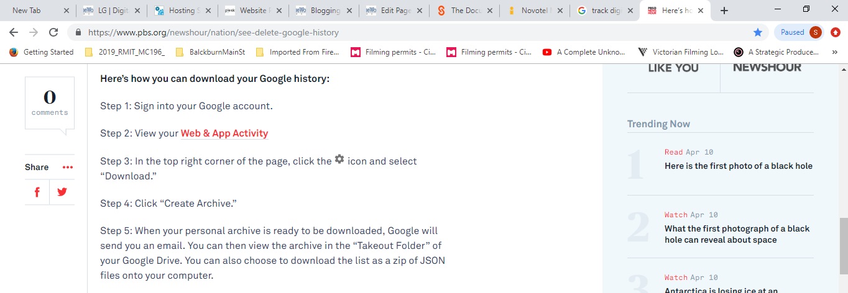This screenshot has height=293, width=848.
Task: Open the Paused profile button
Action: [x=799, y=32]
